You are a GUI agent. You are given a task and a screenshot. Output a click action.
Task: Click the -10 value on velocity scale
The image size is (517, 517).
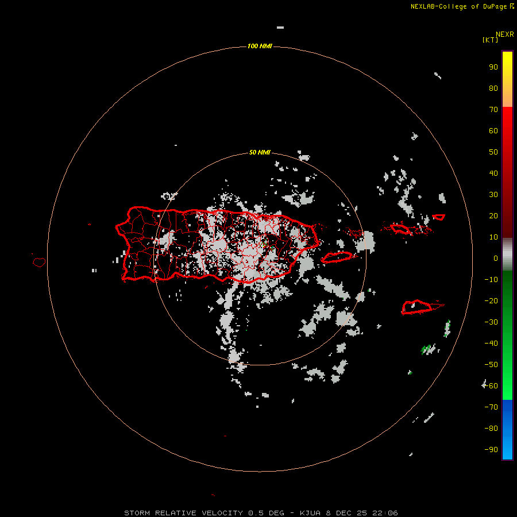tap(491, 280)
